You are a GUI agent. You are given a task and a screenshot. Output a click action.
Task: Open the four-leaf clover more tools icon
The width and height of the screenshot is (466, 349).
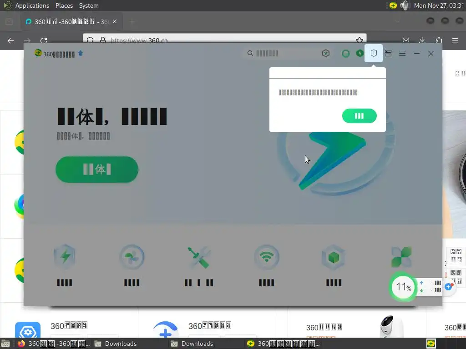point(401,257)
